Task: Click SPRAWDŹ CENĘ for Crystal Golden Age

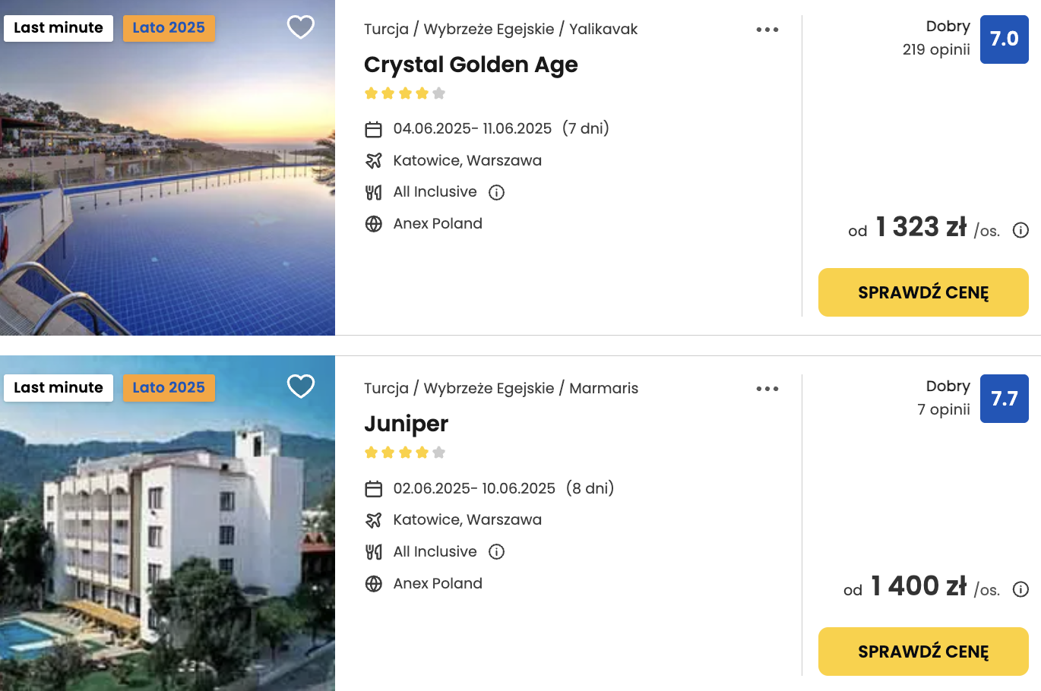Action: coord(923,292)
